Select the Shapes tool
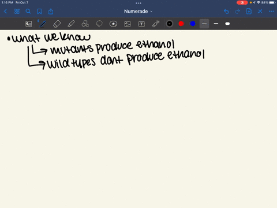 [85, 24]
